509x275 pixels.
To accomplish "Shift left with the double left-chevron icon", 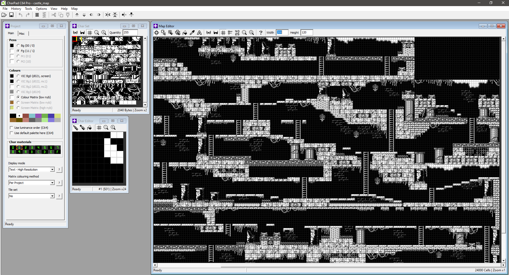I will [x=91, y=15].
